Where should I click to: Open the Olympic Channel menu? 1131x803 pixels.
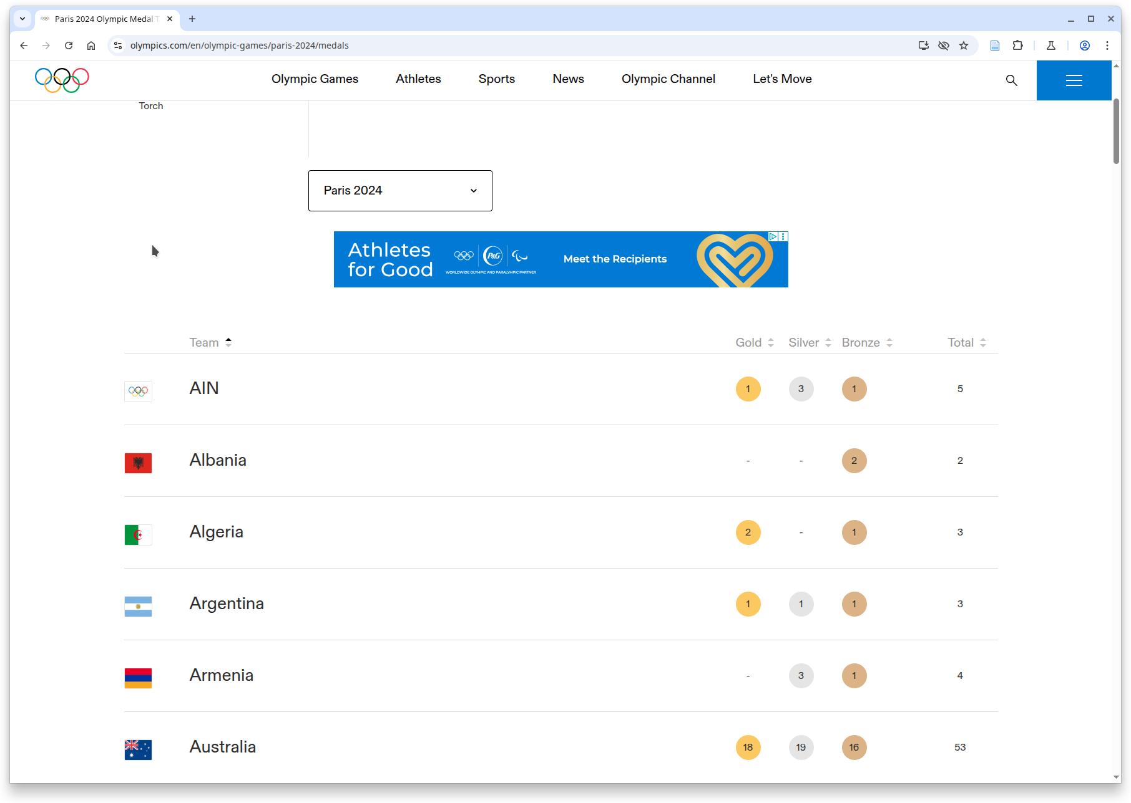pos(668,79)
